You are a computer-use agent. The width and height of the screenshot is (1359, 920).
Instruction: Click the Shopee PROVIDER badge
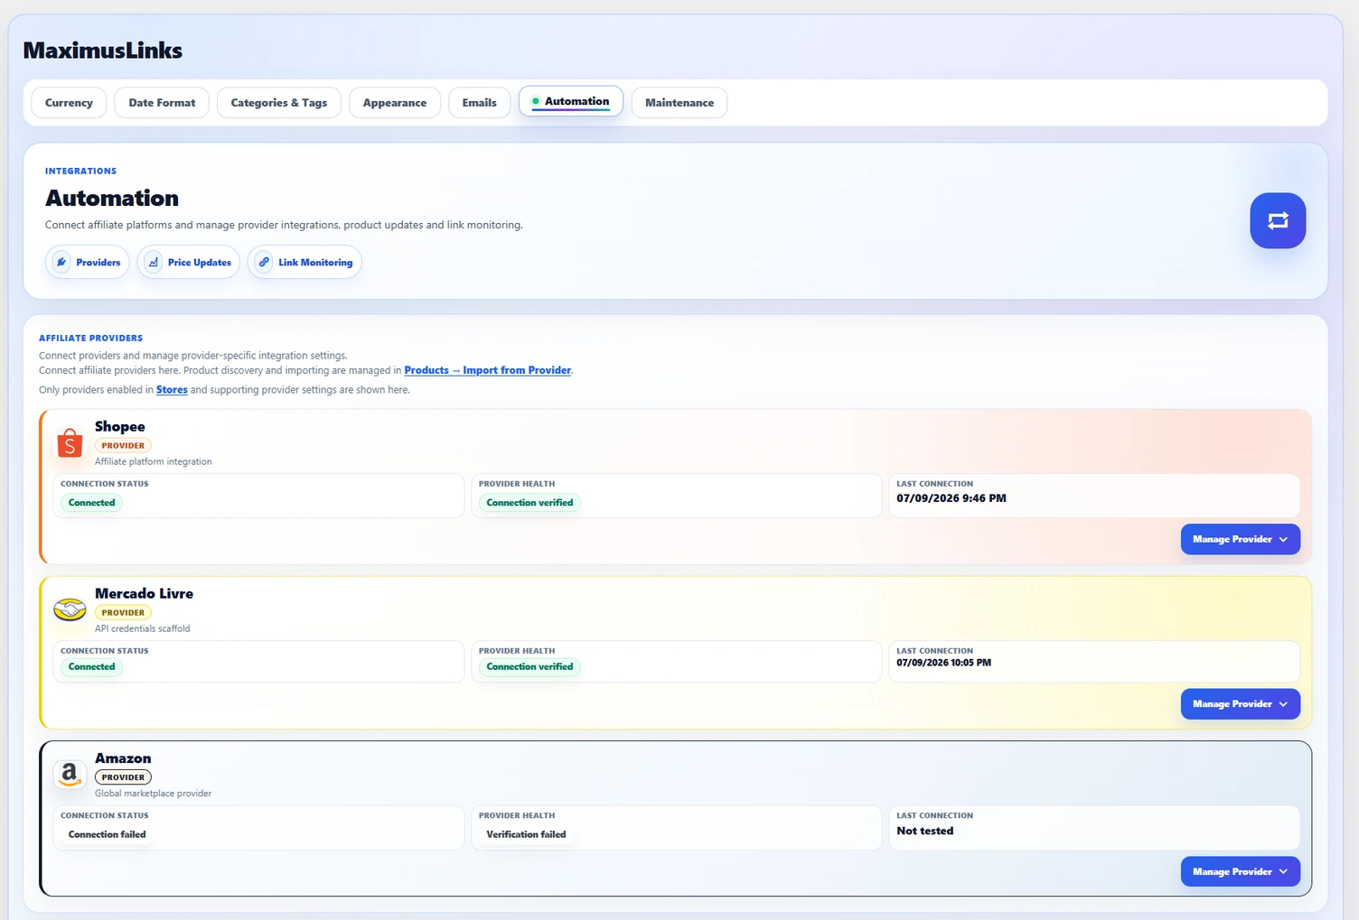pos(123,445)
